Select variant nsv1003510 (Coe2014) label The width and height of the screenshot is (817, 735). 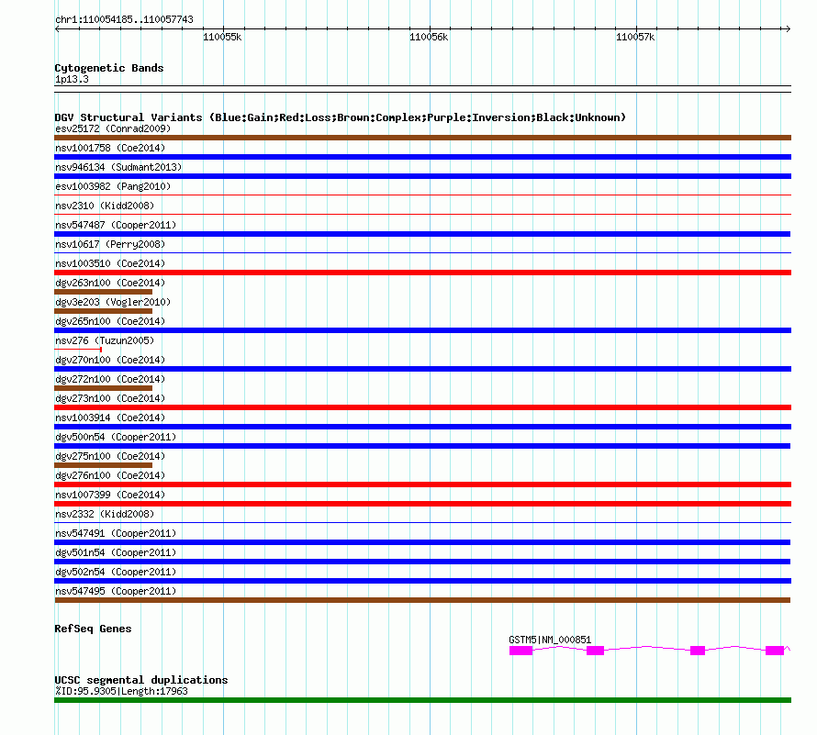pos(110,263)
